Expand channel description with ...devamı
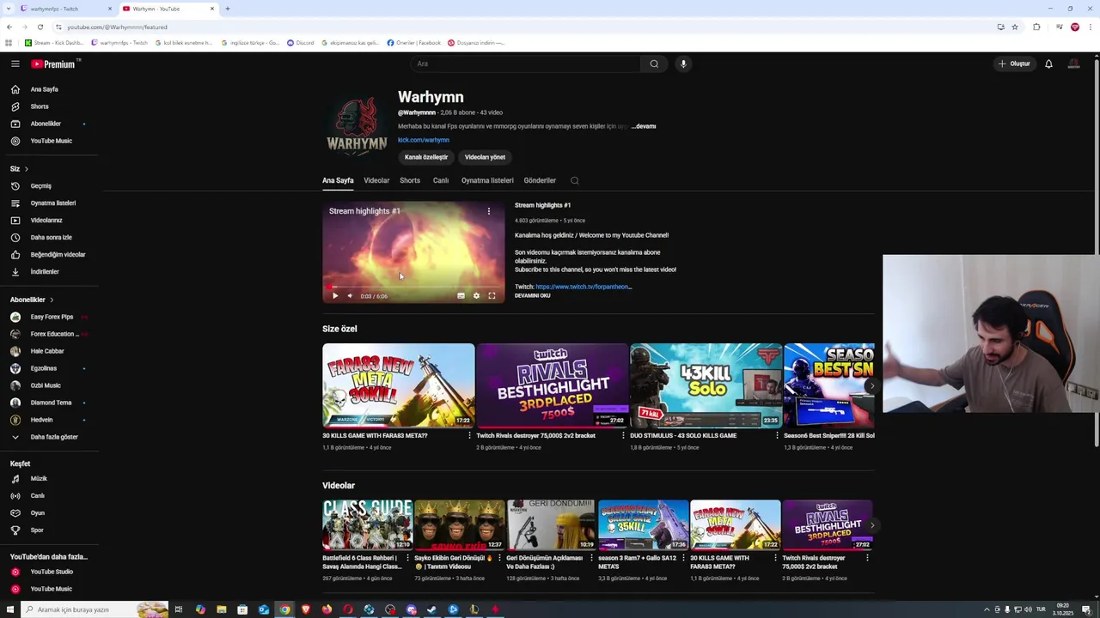 tap(644, 126)
